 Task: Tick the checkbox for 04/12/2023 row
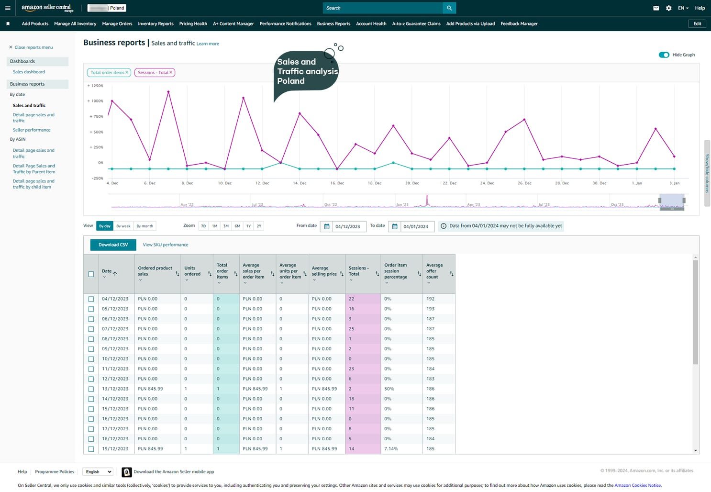click(91, 299)
